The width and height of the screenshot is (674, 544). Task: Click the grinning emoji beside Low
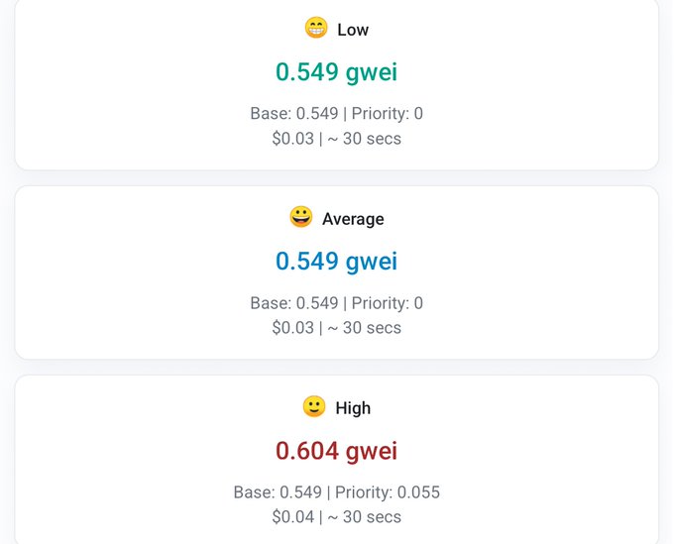tap(315, 29)
